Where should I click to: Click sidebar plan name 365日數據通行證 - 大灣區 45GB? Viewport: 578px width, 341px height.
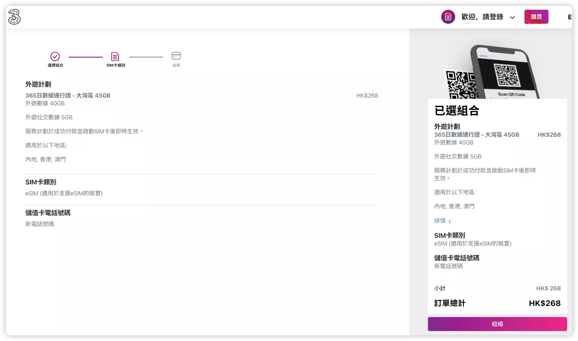pyautogui.click(x=477, y=135)
